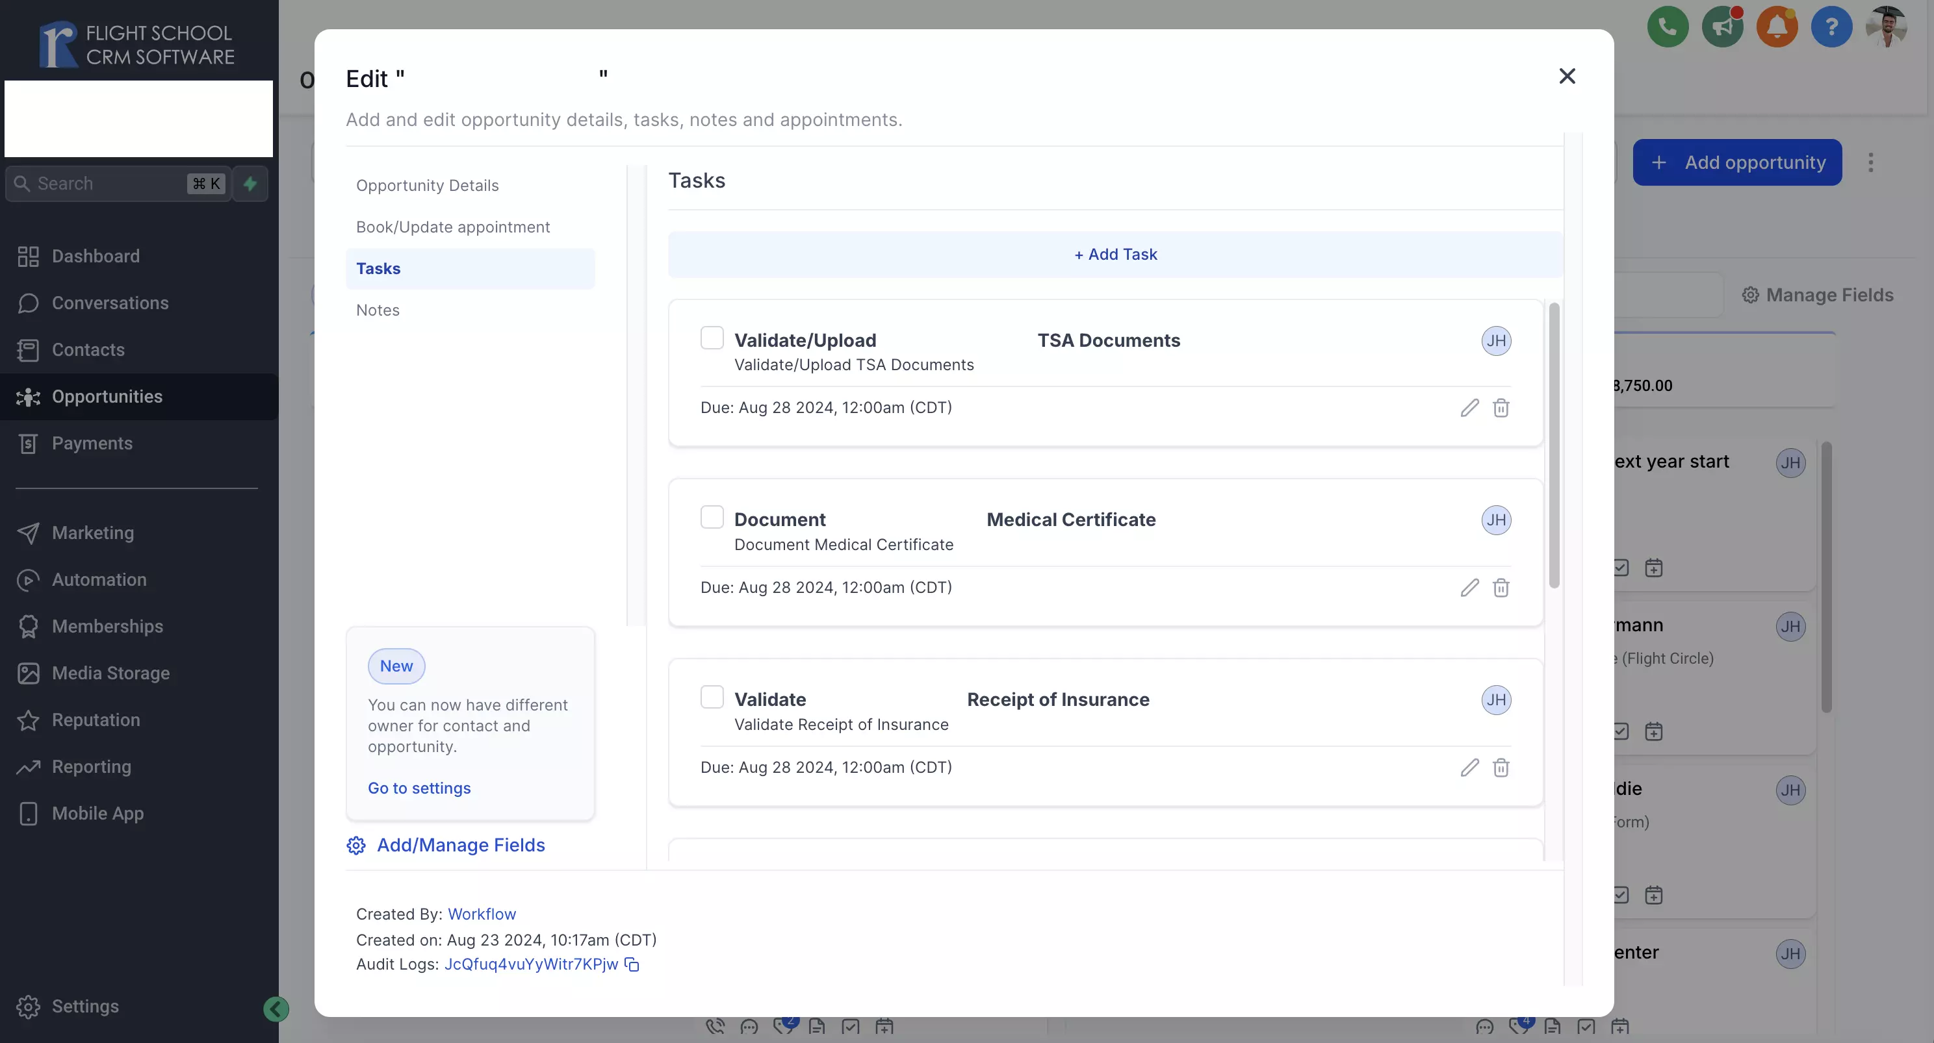Click the edit pencil icon for Receipt of Insurance
The height and width of the screenshot is (1043, 1934).
(x=1469, y=768)
